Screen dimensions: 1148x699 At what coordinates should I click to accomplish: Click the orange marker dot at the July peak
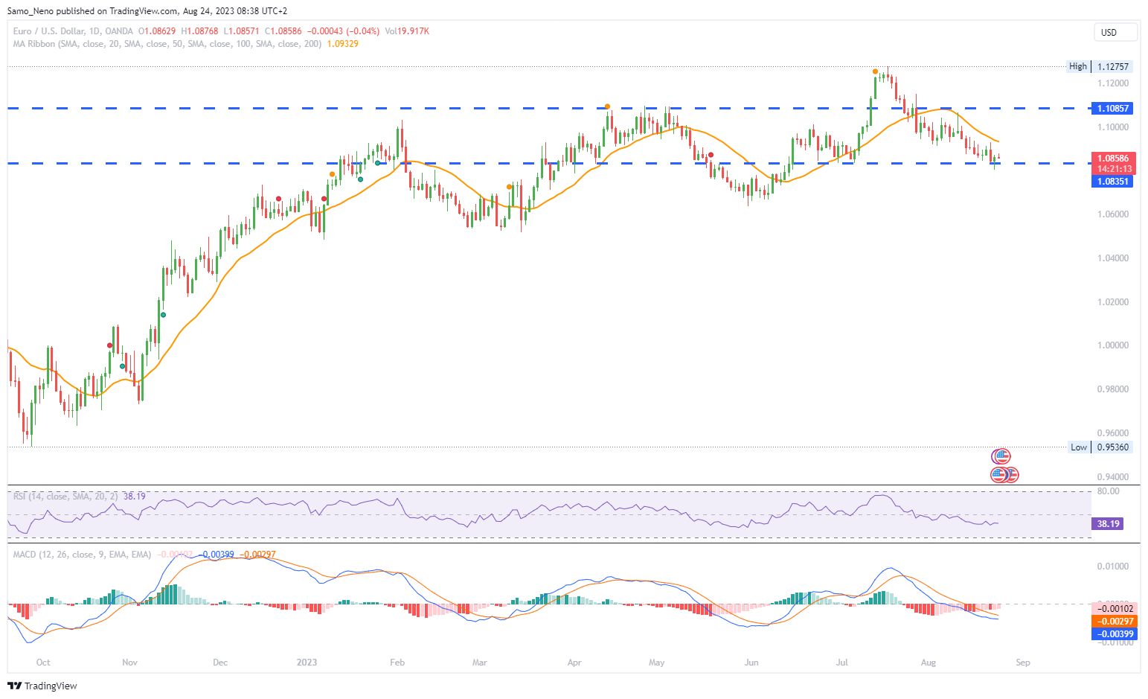(876, 72)
